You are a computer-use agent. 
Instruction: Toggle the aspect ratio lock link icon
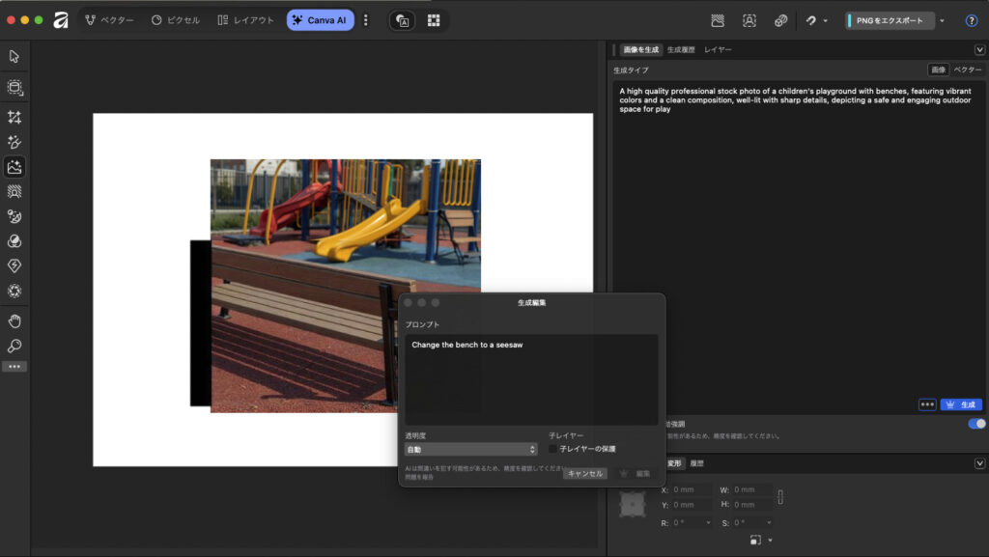point(780,497)
